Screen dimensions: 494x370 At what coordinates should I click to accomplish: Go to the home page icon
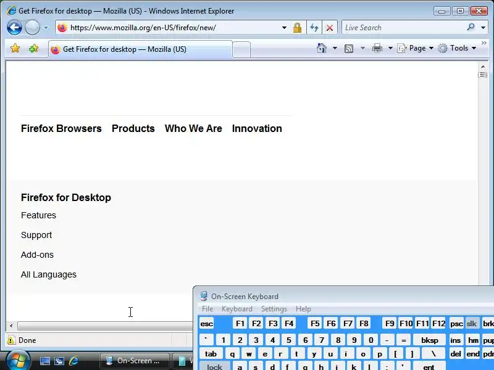coord(321,48)
